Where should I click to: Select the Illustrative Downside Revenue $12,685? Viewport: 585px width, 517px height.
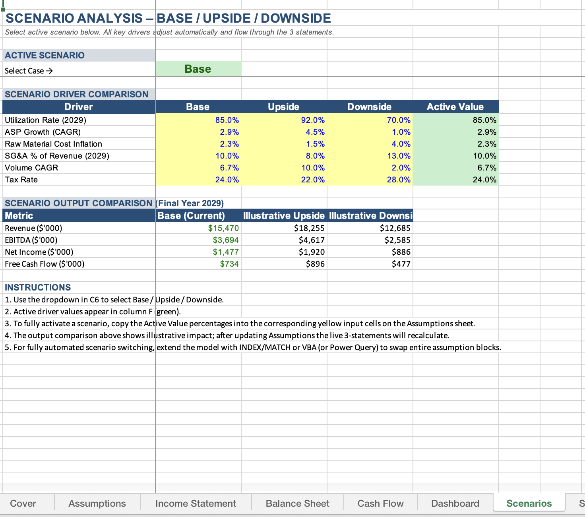[370, 228]
